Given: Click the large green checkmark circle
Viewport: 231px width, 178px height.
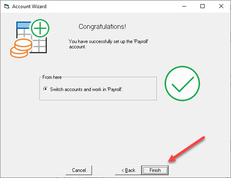Looking at the screenshot, I should point(182,83).
